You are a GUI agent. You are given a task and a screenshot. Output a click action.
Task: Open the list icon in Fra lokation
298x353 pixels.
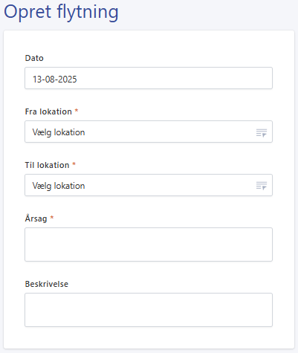pyautogui.click(x=262, y=133)
